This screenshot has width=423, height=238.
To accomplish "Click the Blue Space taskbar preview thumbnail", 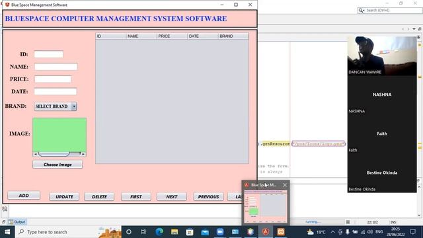I will [266, 206].
